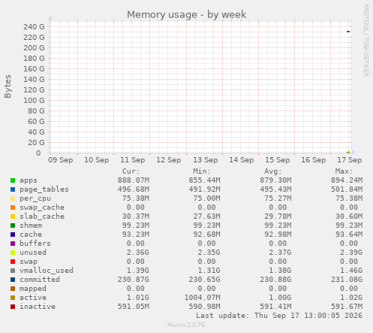Click the purple buffers legend swatch
Screen dimensions: 373x333
point(13,244)
